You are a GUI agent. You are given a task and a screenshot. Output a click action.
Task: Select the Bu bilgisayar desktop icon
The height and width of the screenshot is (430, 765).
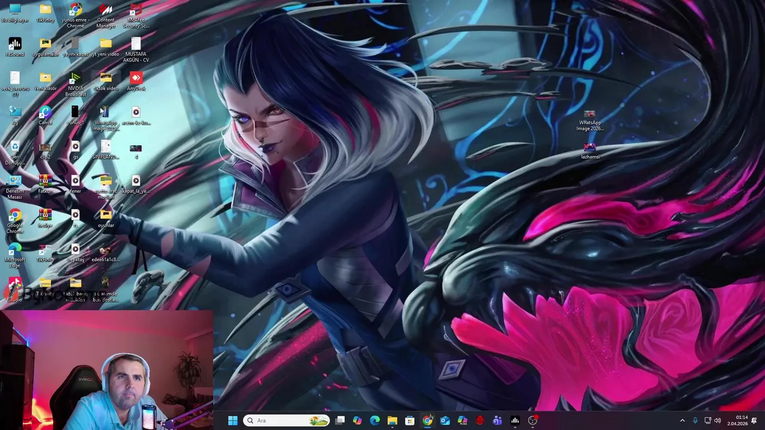click(15, 13)
